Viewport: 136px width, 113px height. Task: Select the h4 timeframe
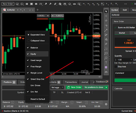click(107, 4)
